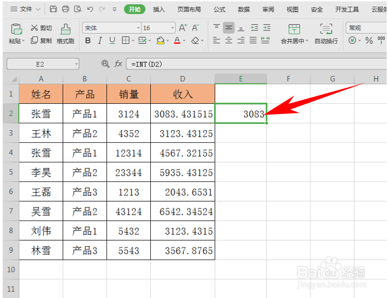Click the Save icon in quick access bar

pos(53,9)
